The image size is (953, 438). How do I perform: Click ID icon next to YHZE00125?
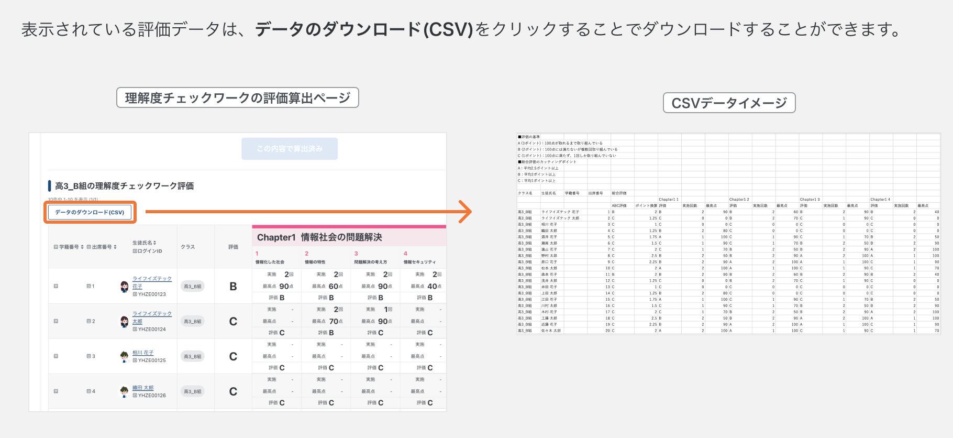point(135,360)
